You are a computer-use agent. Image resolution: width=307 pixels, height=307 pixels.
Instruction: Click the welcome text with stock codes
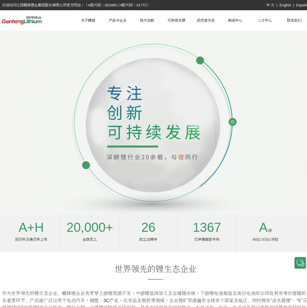75,5
